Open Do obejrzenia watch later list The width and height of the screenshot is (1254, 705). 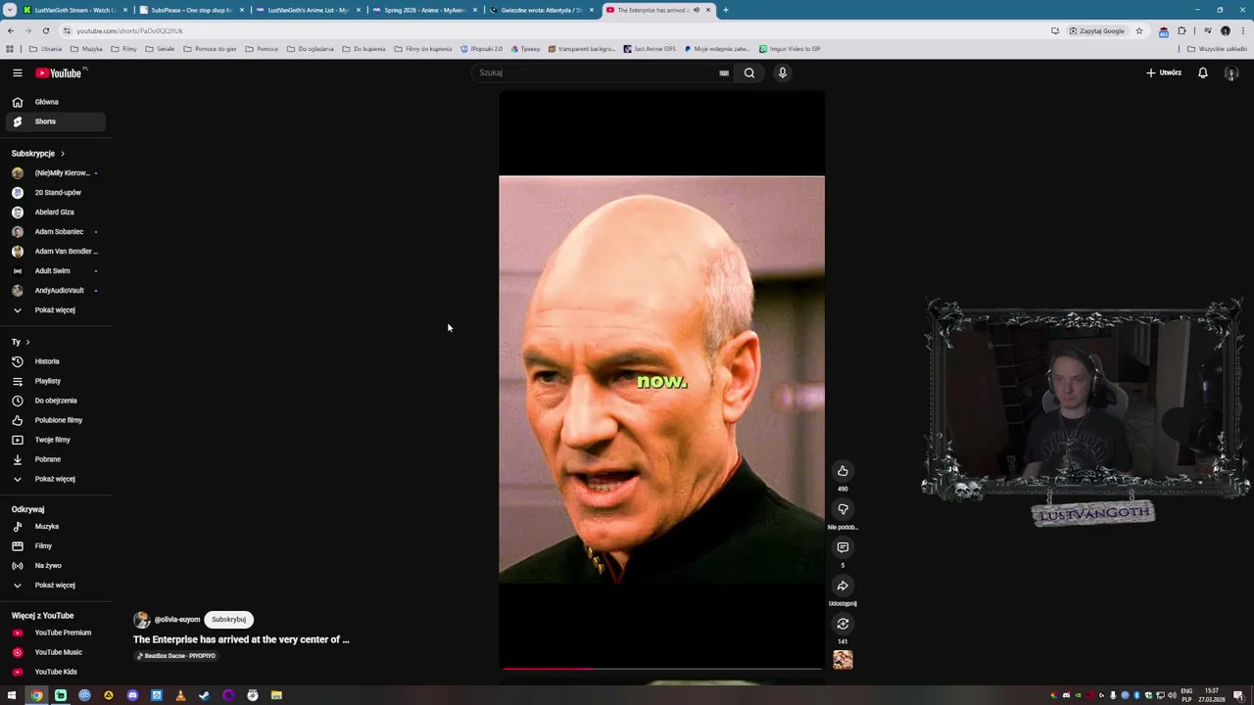tap(55, 400)
